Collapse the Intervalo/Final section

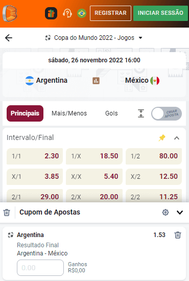click(x=177, y=138)
